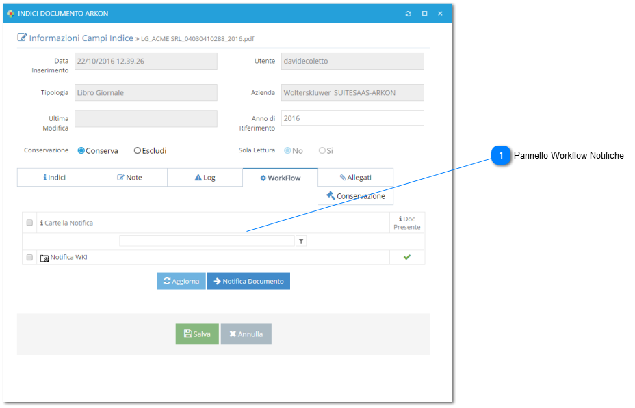This screenshot has width=635, height=408.
Task: Click the Doc Presente column header
Action: 407,223
